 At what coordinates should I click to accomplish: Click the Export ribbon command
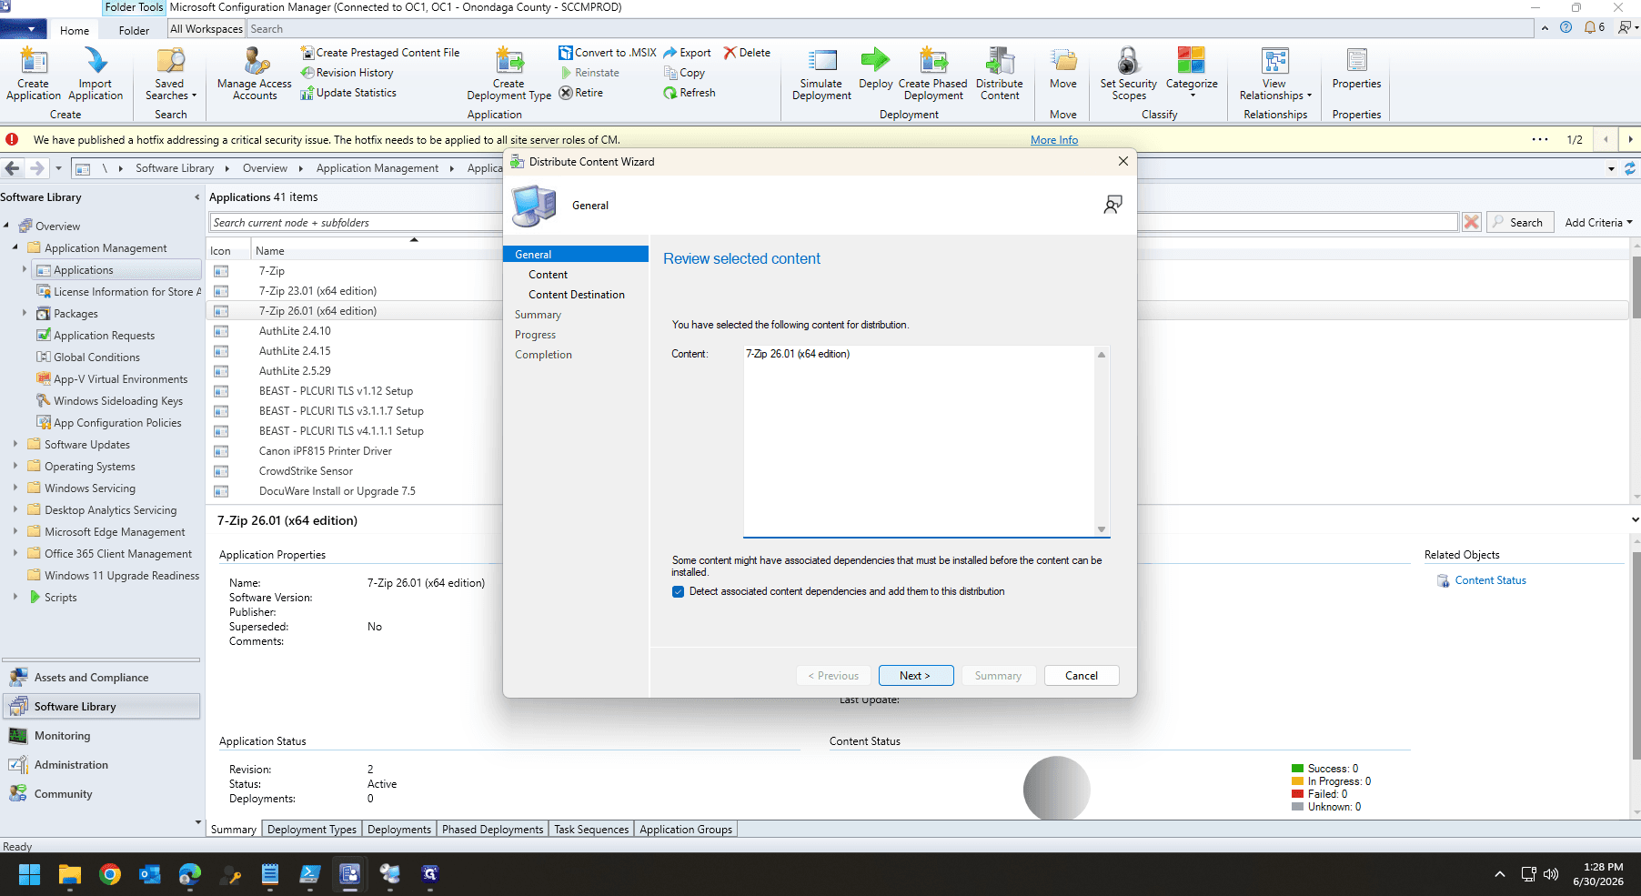[688, 53]
